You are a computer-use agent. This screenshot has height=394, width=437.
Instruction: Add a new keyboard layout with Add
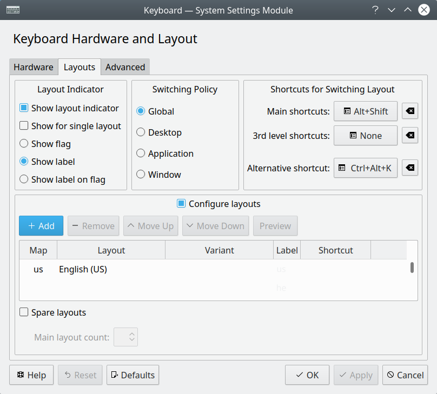coord(41,225)
